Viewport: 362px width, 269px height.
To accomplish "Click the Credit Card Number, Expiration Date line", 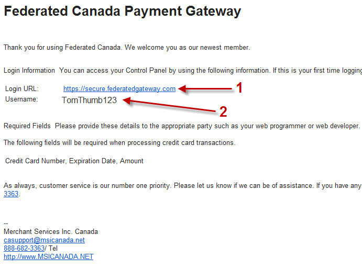I will click(74, 161).
